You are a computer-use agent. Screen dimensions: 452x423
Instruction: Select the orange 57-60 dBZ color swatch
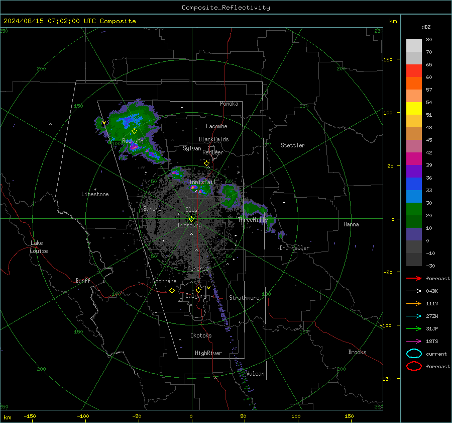coord(414,83)
